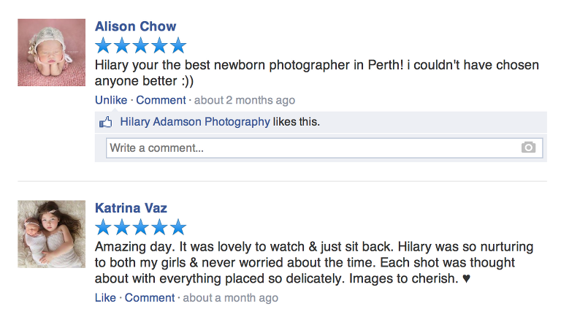Like Katrina Vaz's review

[105, 298]
